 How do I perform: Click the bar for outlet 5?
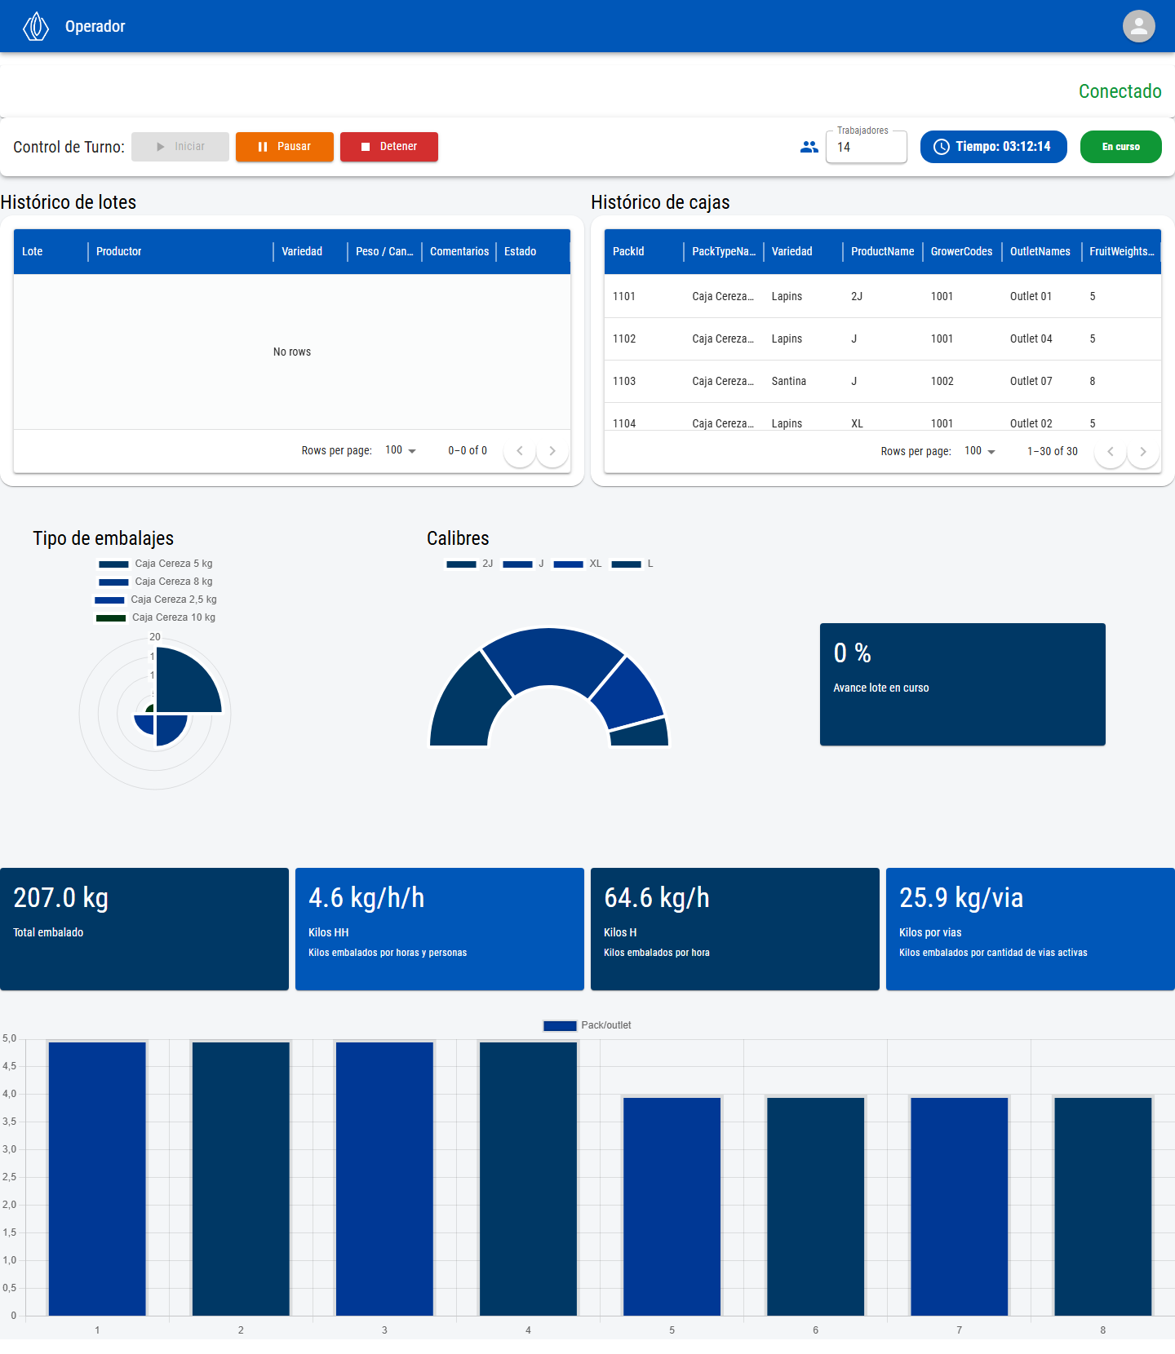(x=672, y=1206)
